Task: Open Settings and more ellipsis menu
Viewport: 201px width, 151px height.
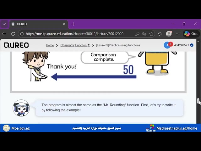Action: pyautogui.click(x=178, y=34)
